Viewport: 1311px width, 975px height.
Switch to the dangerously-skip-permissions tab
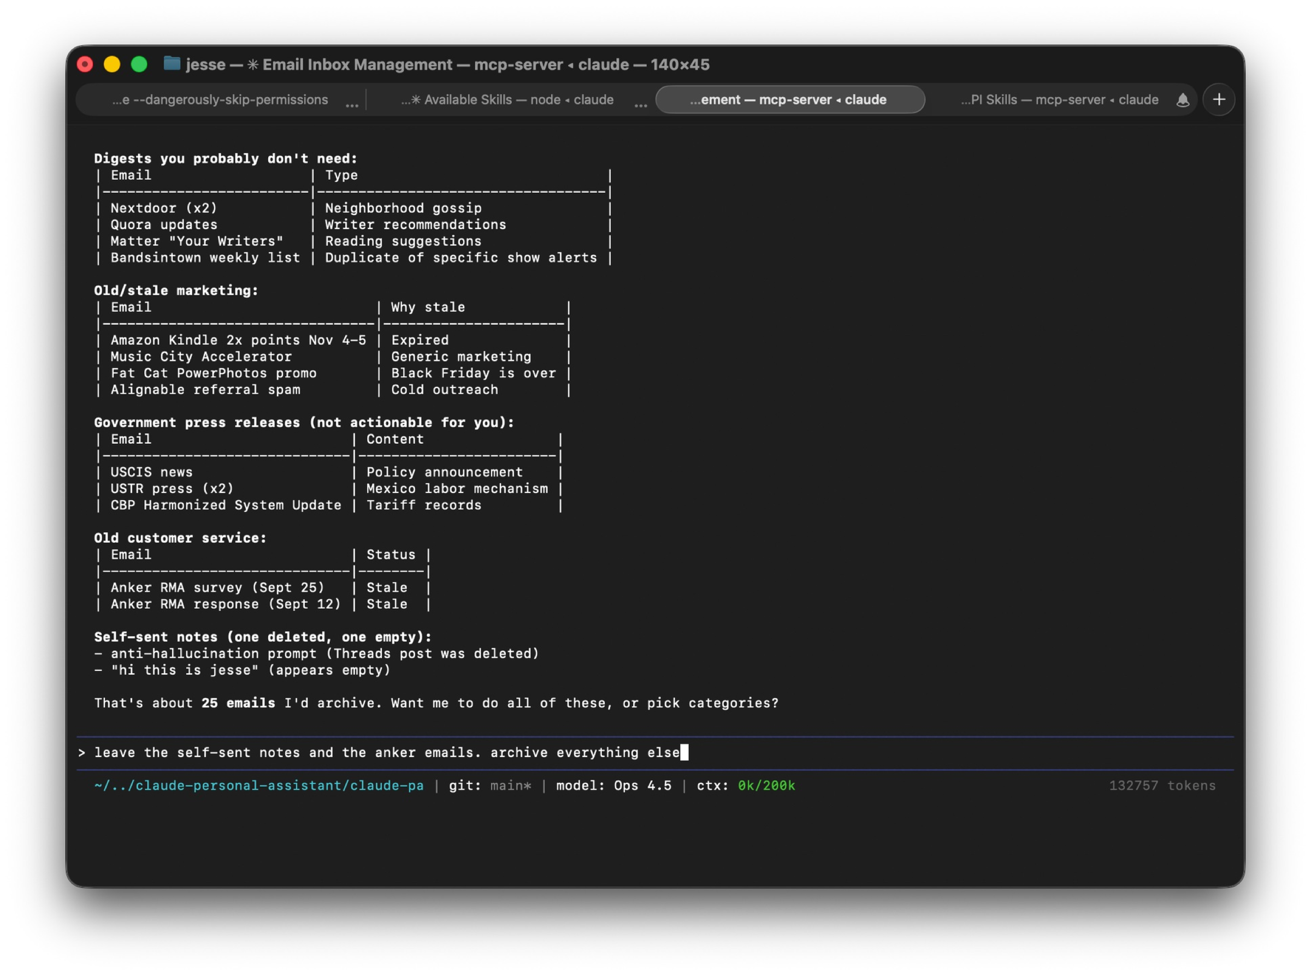[x=220, y=100]
